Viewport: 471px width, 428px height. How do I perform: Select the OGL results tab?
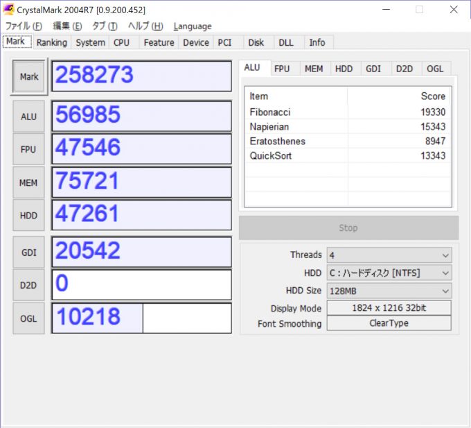[435, 69]
